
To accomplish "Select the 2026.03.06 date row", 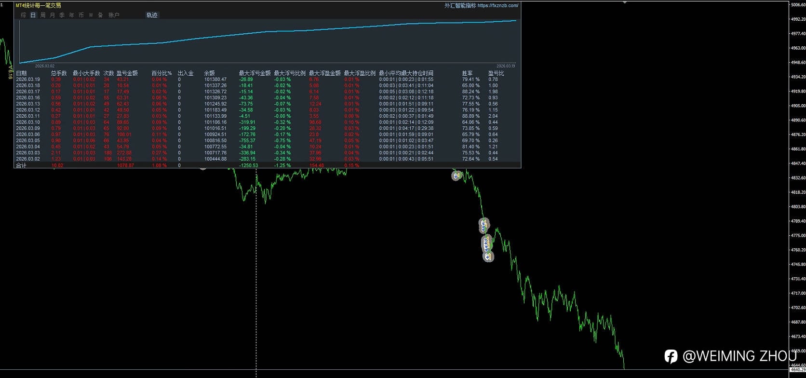I will pos(28,135).
